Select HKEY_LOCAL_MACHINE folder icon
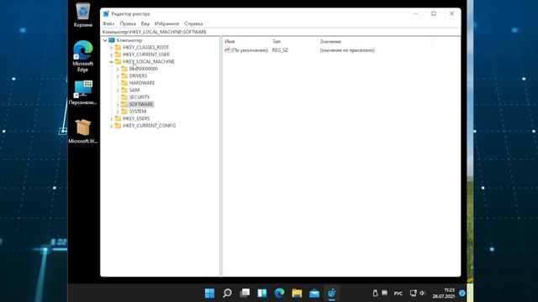The image size is (538, 302). [118, 61]
